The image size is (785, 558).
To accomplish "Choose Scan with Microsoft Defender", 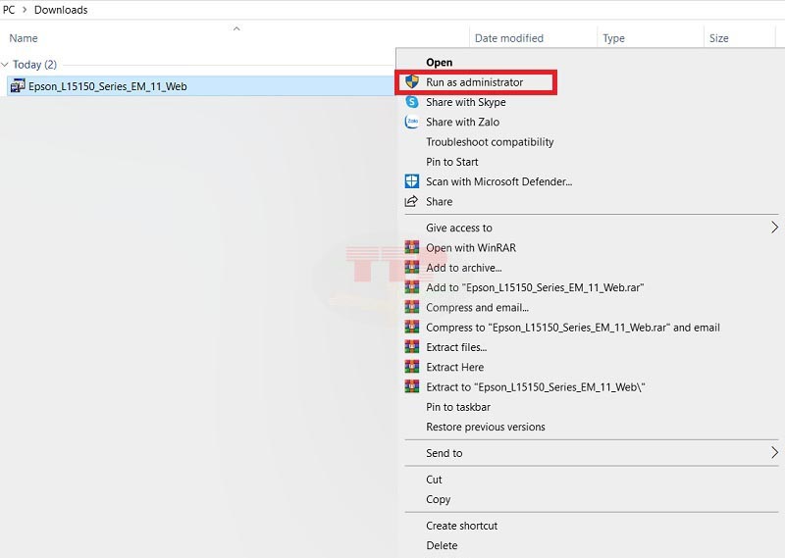I will click(498, 181).
